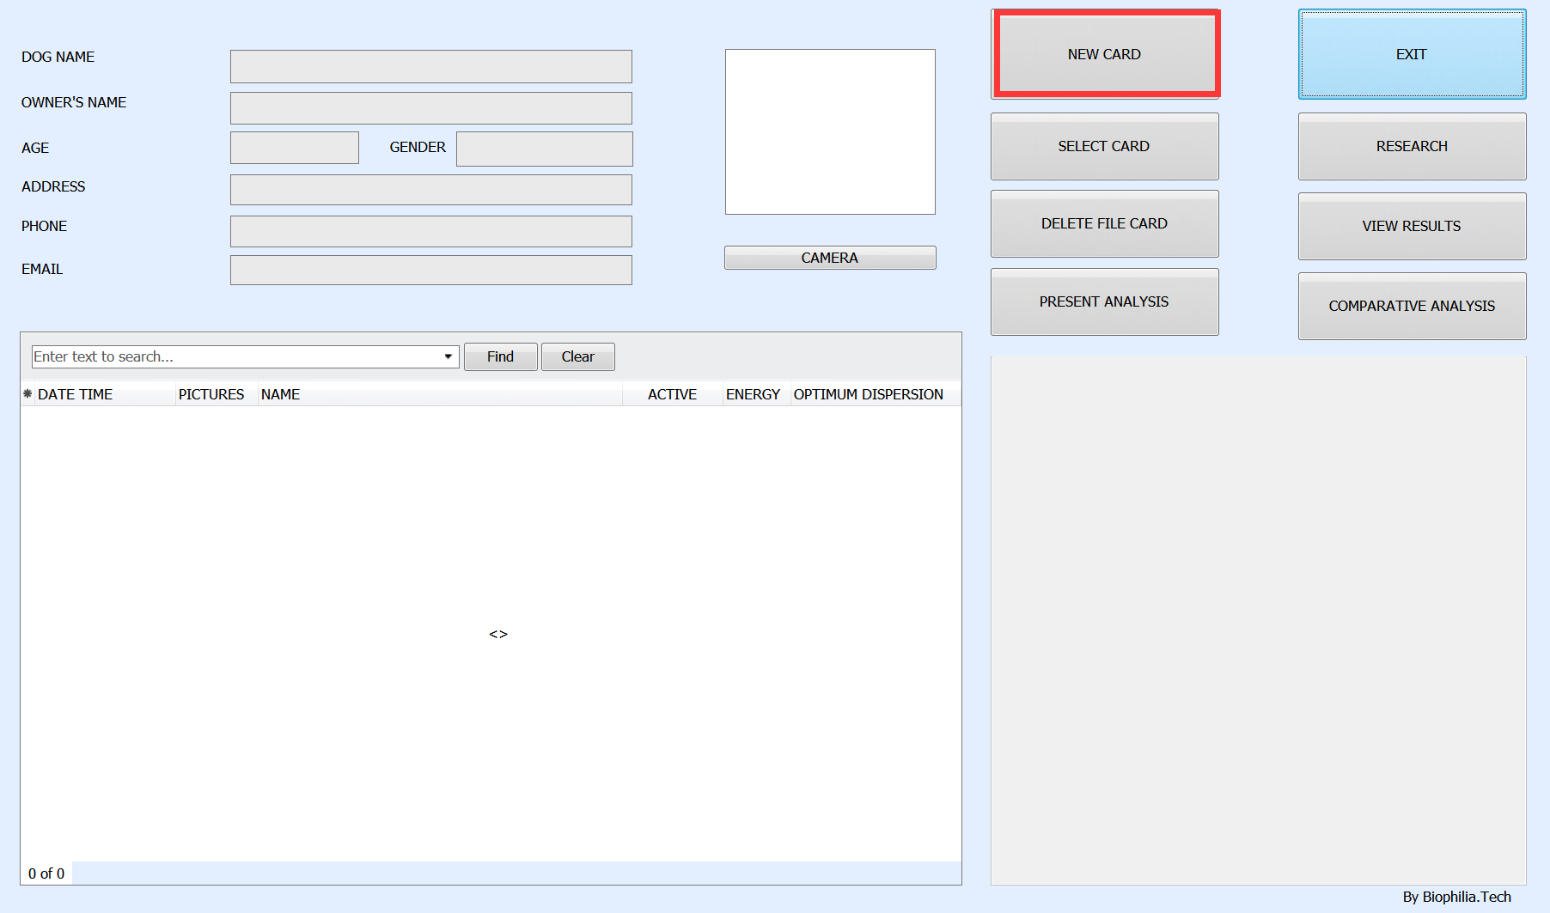Viewport: 1550px width, 913px height.
Task: Click the dog photo preview box
Action: (830, 131)
